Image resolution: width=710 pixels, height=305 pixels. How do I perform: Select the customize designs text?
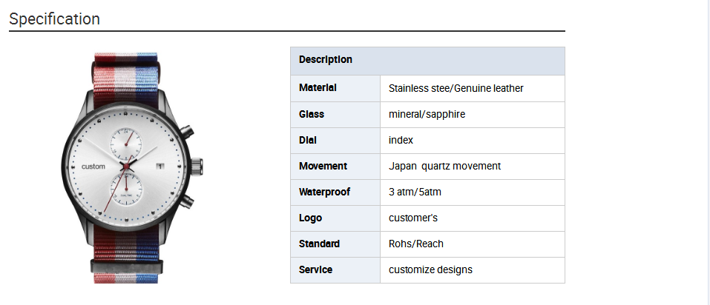pyautogui.click(x=430, y=269)
